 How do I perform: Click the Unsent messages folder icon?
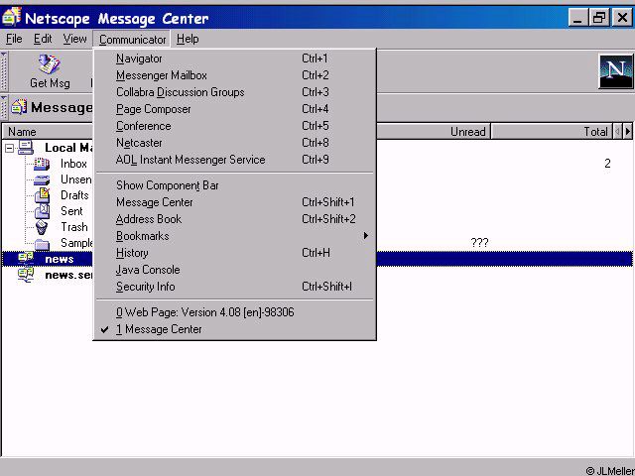(x=42, y=179)
